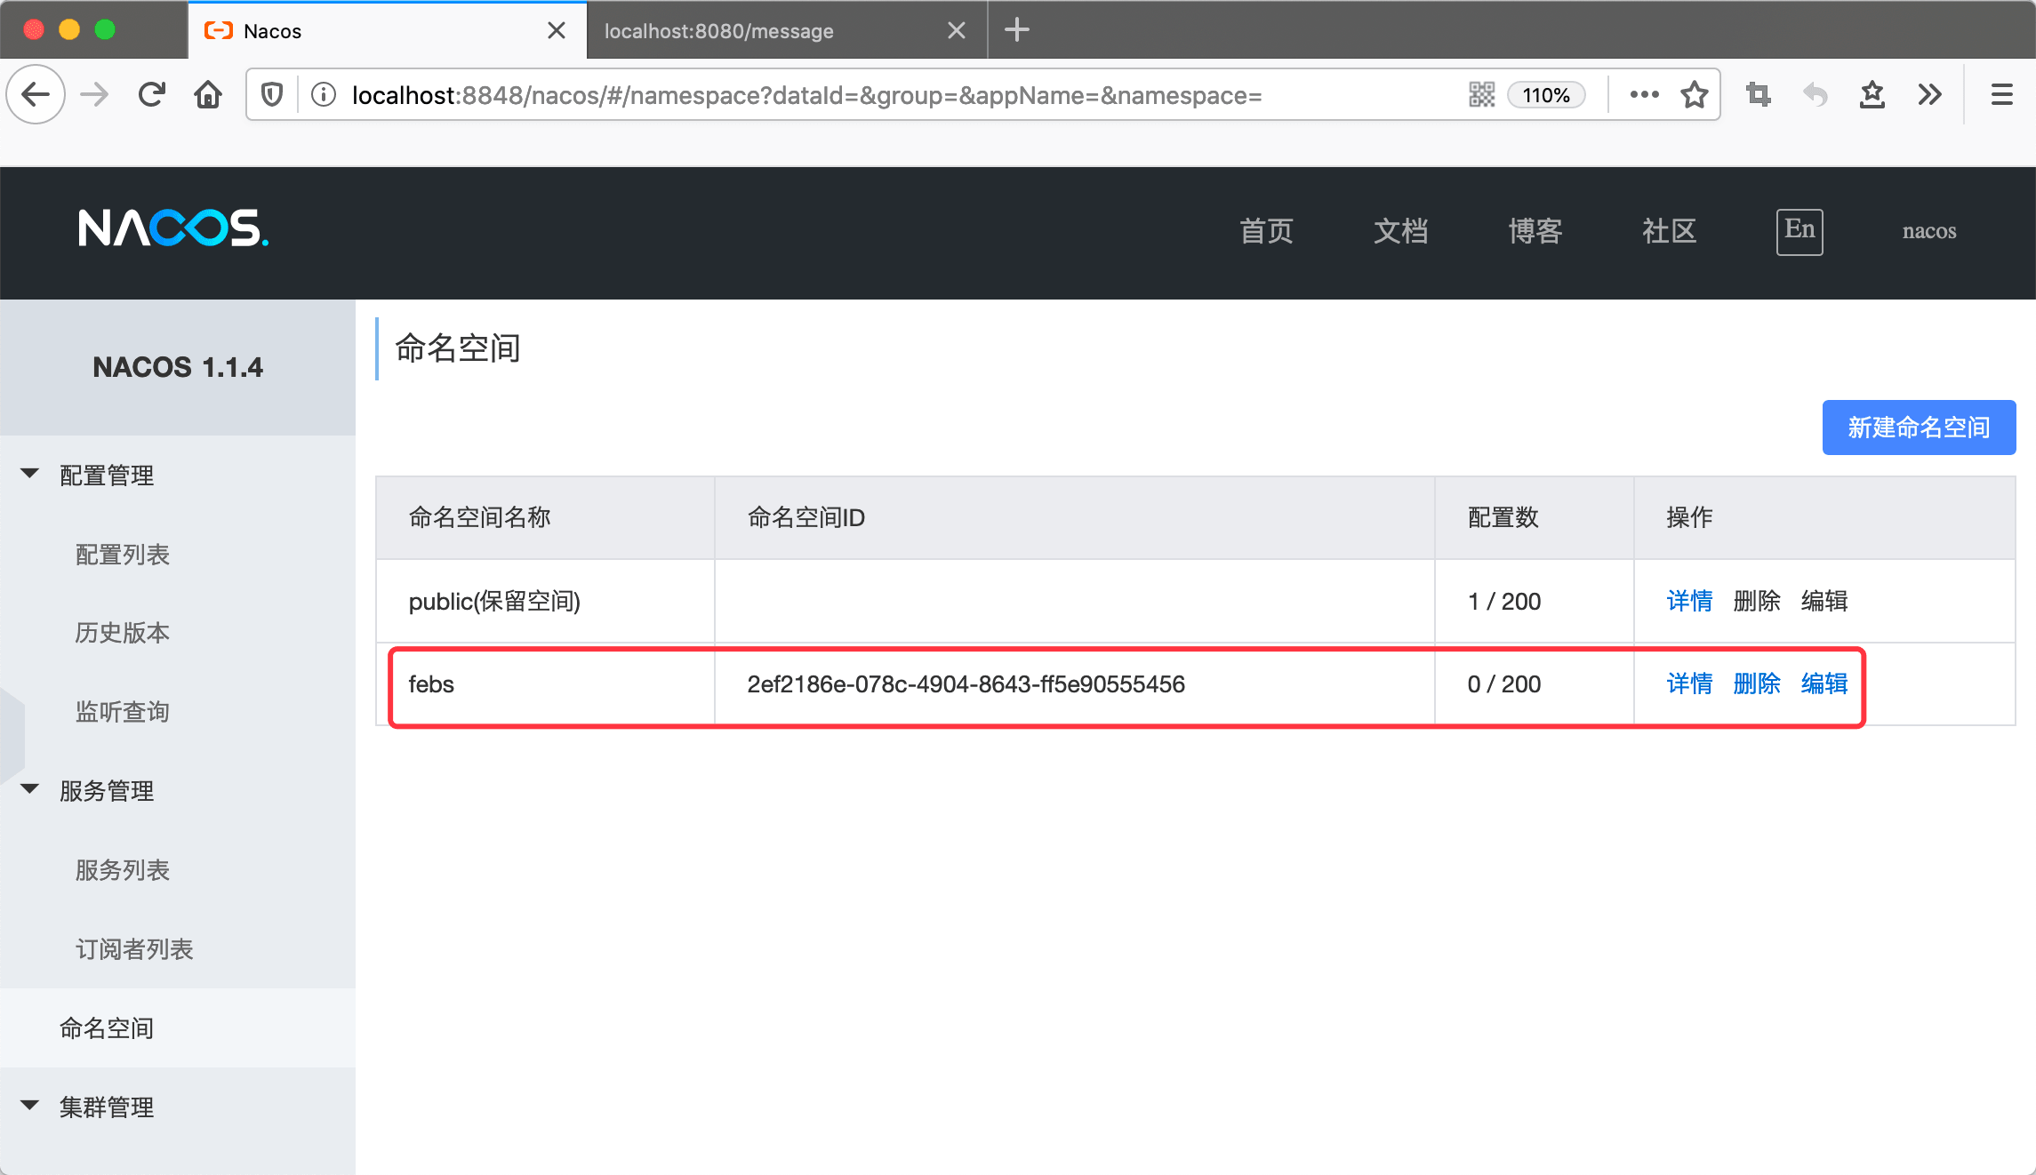Viewport: 2036px width, 1175px height.
Task: Open 订阅者列表 in the sidebar
Action: (x=134, y=949)
